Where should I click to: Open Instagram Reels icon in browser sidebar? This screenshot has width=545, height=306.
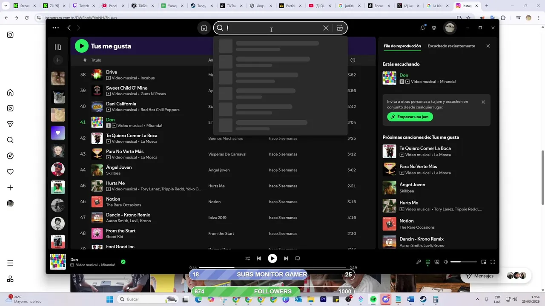(10, 108)
